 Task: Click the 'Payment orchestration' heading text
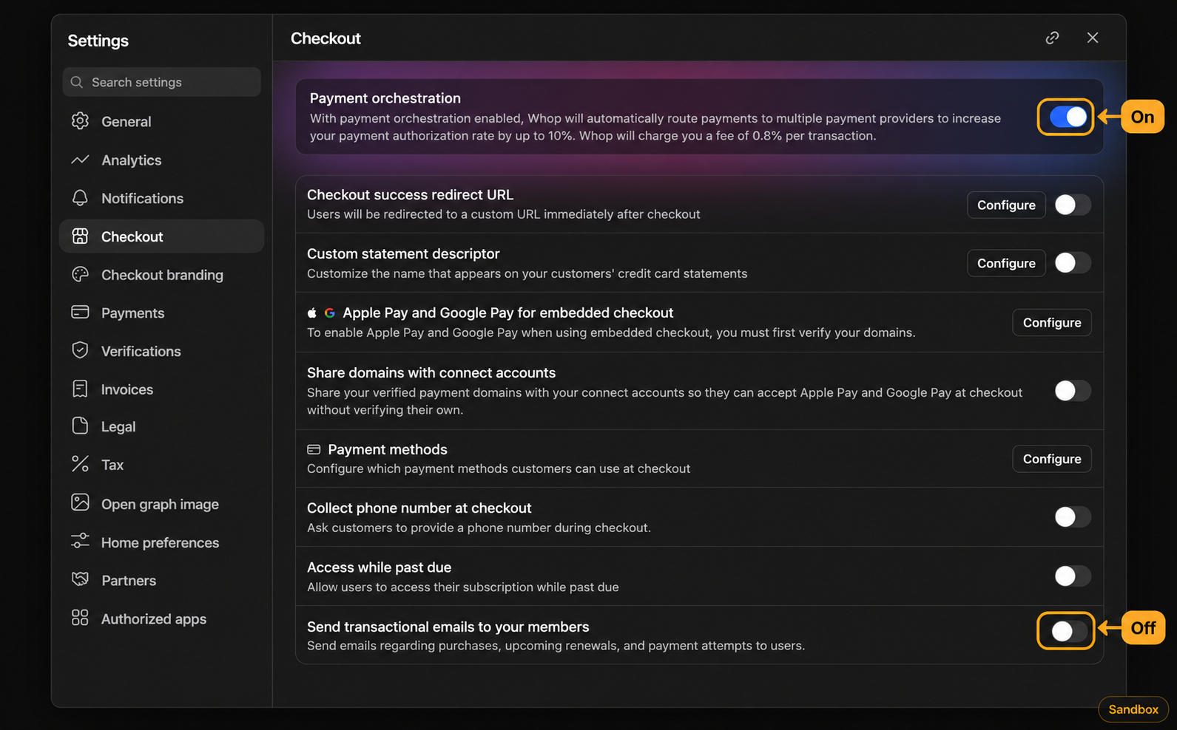pos(385,98)
